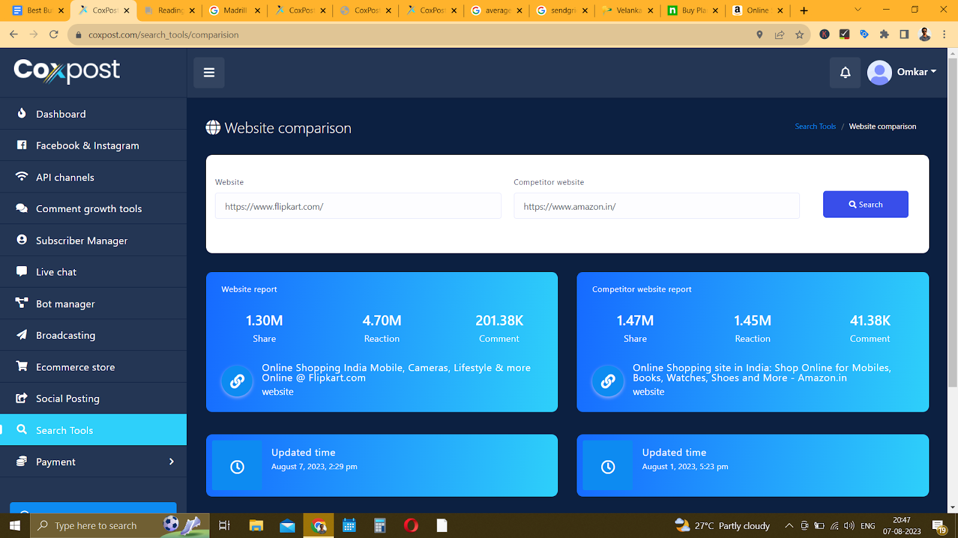Open the Amazon.in website title link
Image resolution: width=958 pixels, height=538 pixels.
pos(762,372)
